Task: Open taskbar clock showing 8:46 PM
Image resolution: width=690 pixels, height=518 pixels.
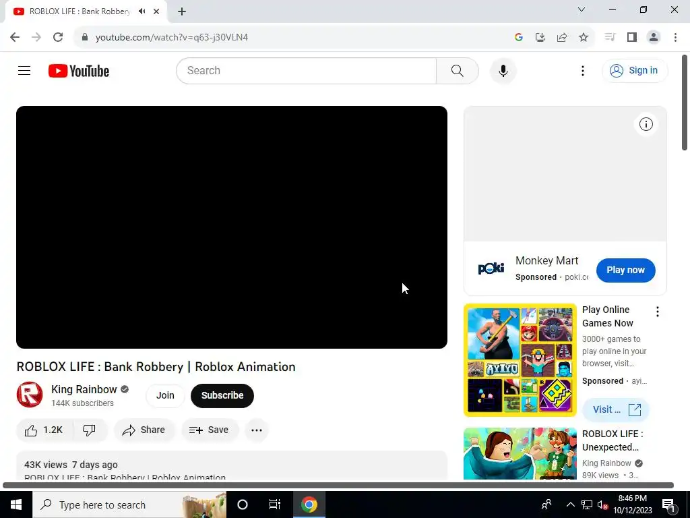Action: pos(633,505)
